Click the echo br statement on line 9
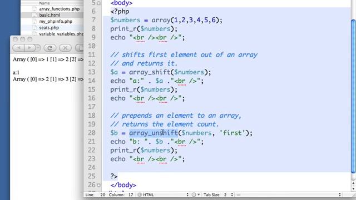This screenshot has height=200, width=356. coord(147,38)
